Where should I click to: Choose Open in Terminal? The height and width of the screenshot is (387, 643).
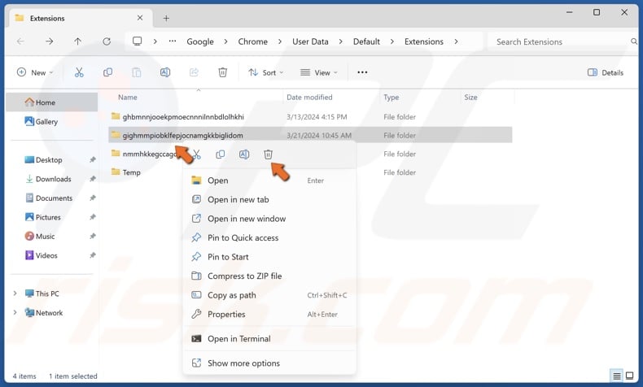click(x=269, y=339)
